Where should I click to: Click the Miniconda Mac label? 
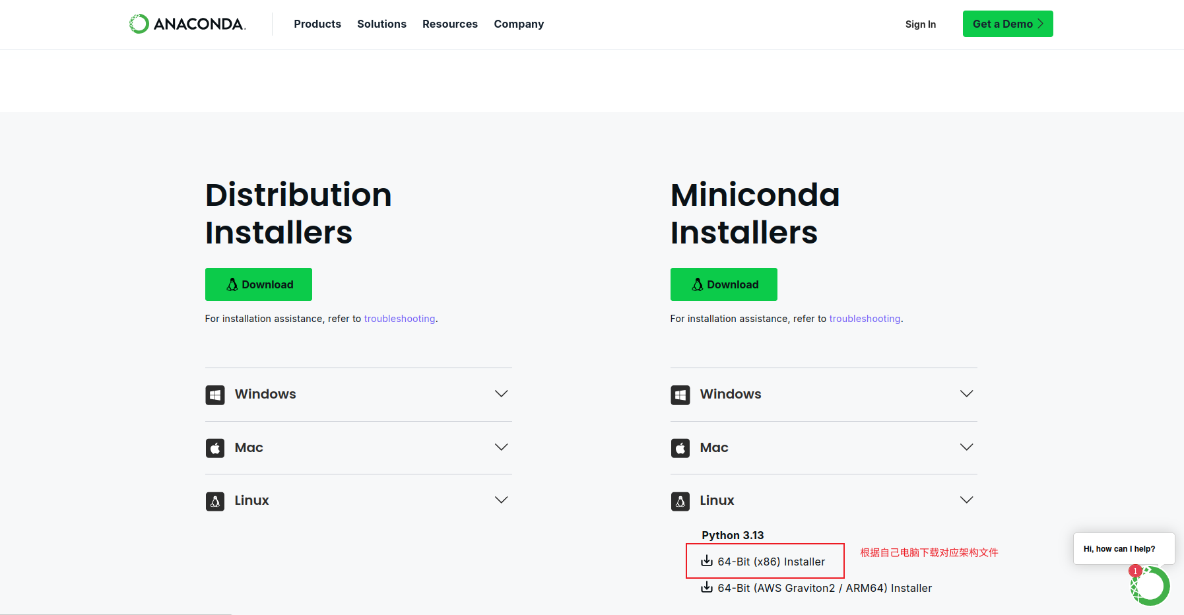pos(714,447)
